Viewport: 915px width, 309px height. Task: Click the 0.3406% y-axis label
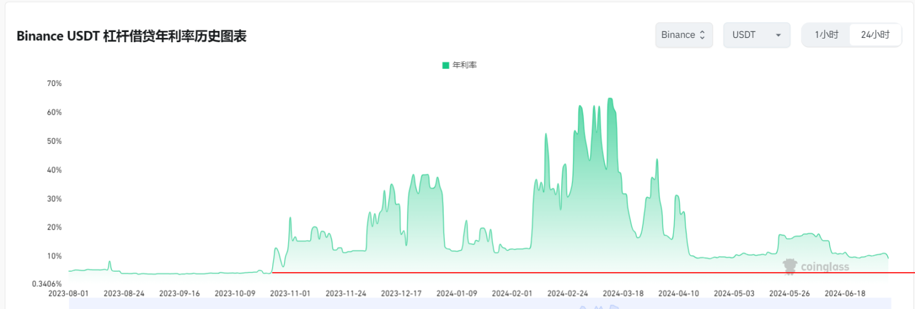click(47, 283)
